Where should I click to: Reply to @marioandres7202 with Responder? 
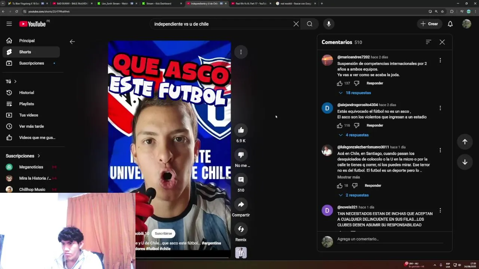(375, 83)
